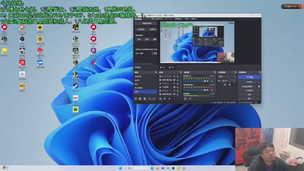Add a new scene with the plus icon

[136, 99]
